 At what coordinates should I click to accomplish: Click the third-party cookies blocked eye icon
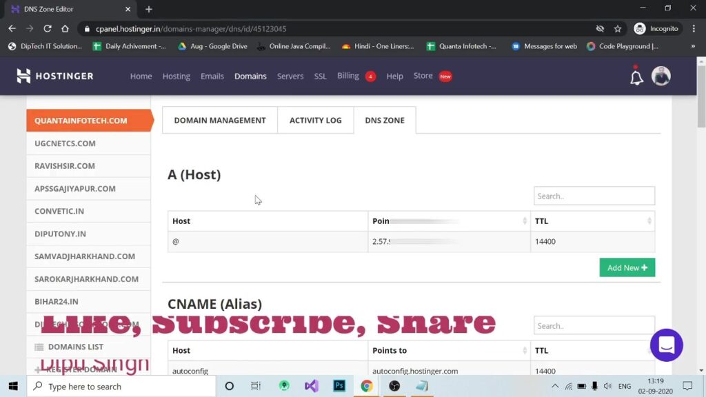tap(600, 29)
